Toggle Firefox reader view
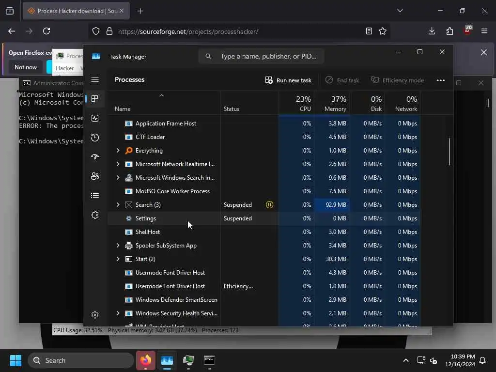This screenshot has height=372, width=496. point(369,31)
